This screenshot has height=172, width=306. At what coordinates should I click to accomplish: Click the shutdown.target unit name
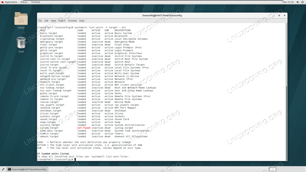[51, 111]
